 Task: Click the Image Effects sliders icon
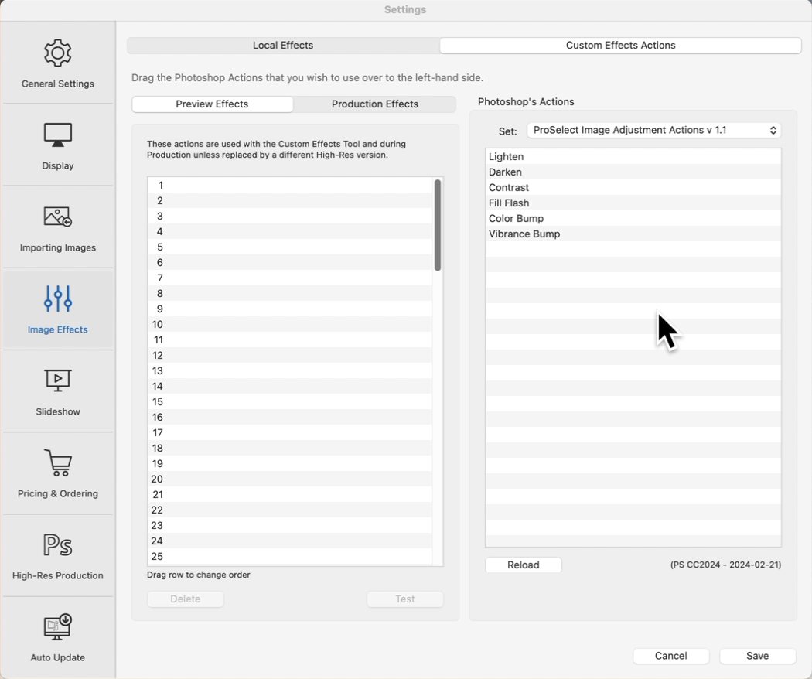pyautogui.click(x=58, y=299)
